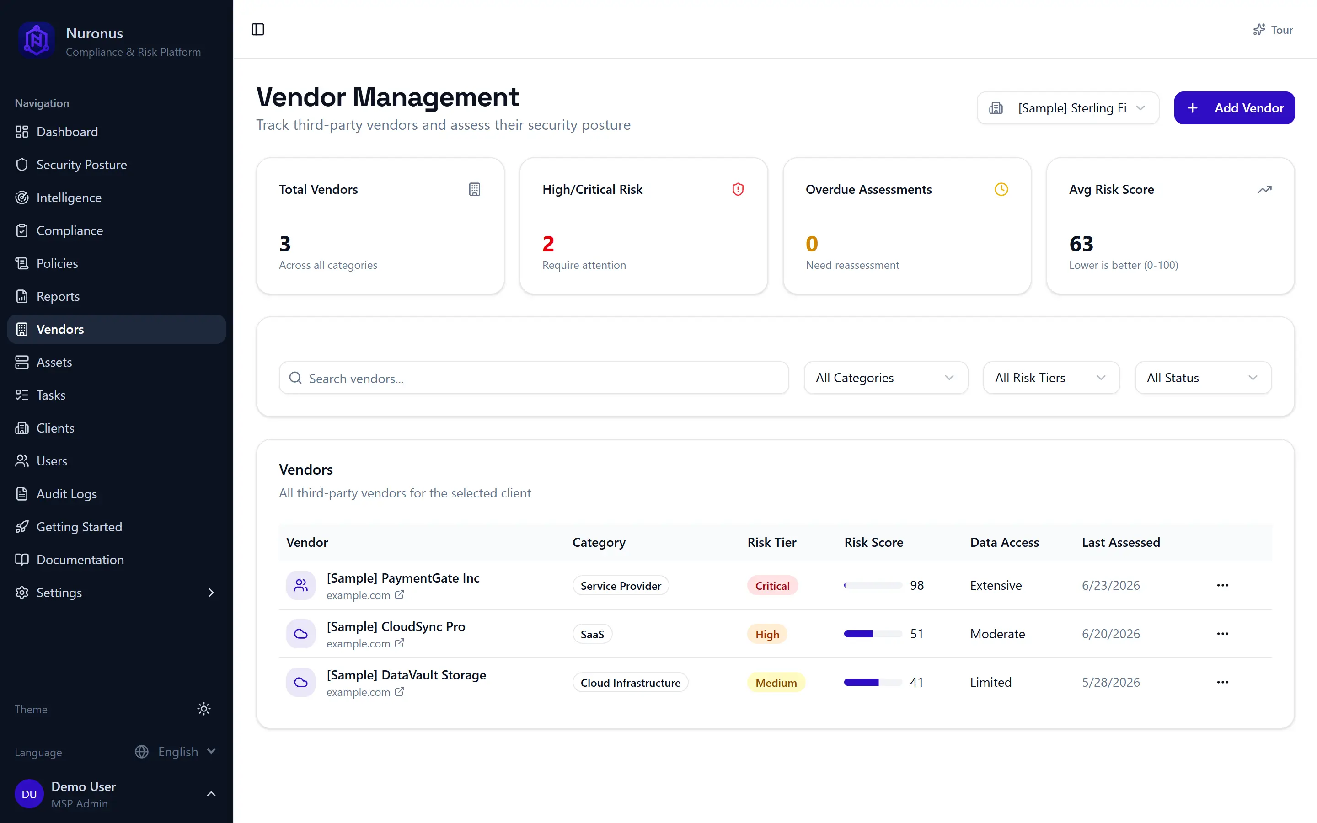Open the Sample Sterling client selector
Image resolution: width=1317 pixels, height=823 pixels.
click(1067, 108)
